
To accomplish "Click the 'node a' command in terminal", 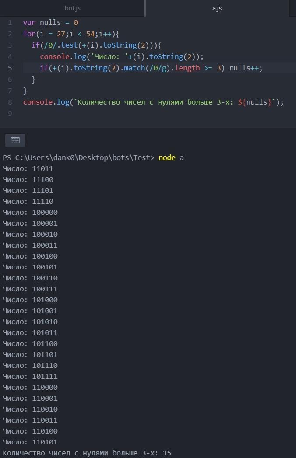I will point(171,157).
